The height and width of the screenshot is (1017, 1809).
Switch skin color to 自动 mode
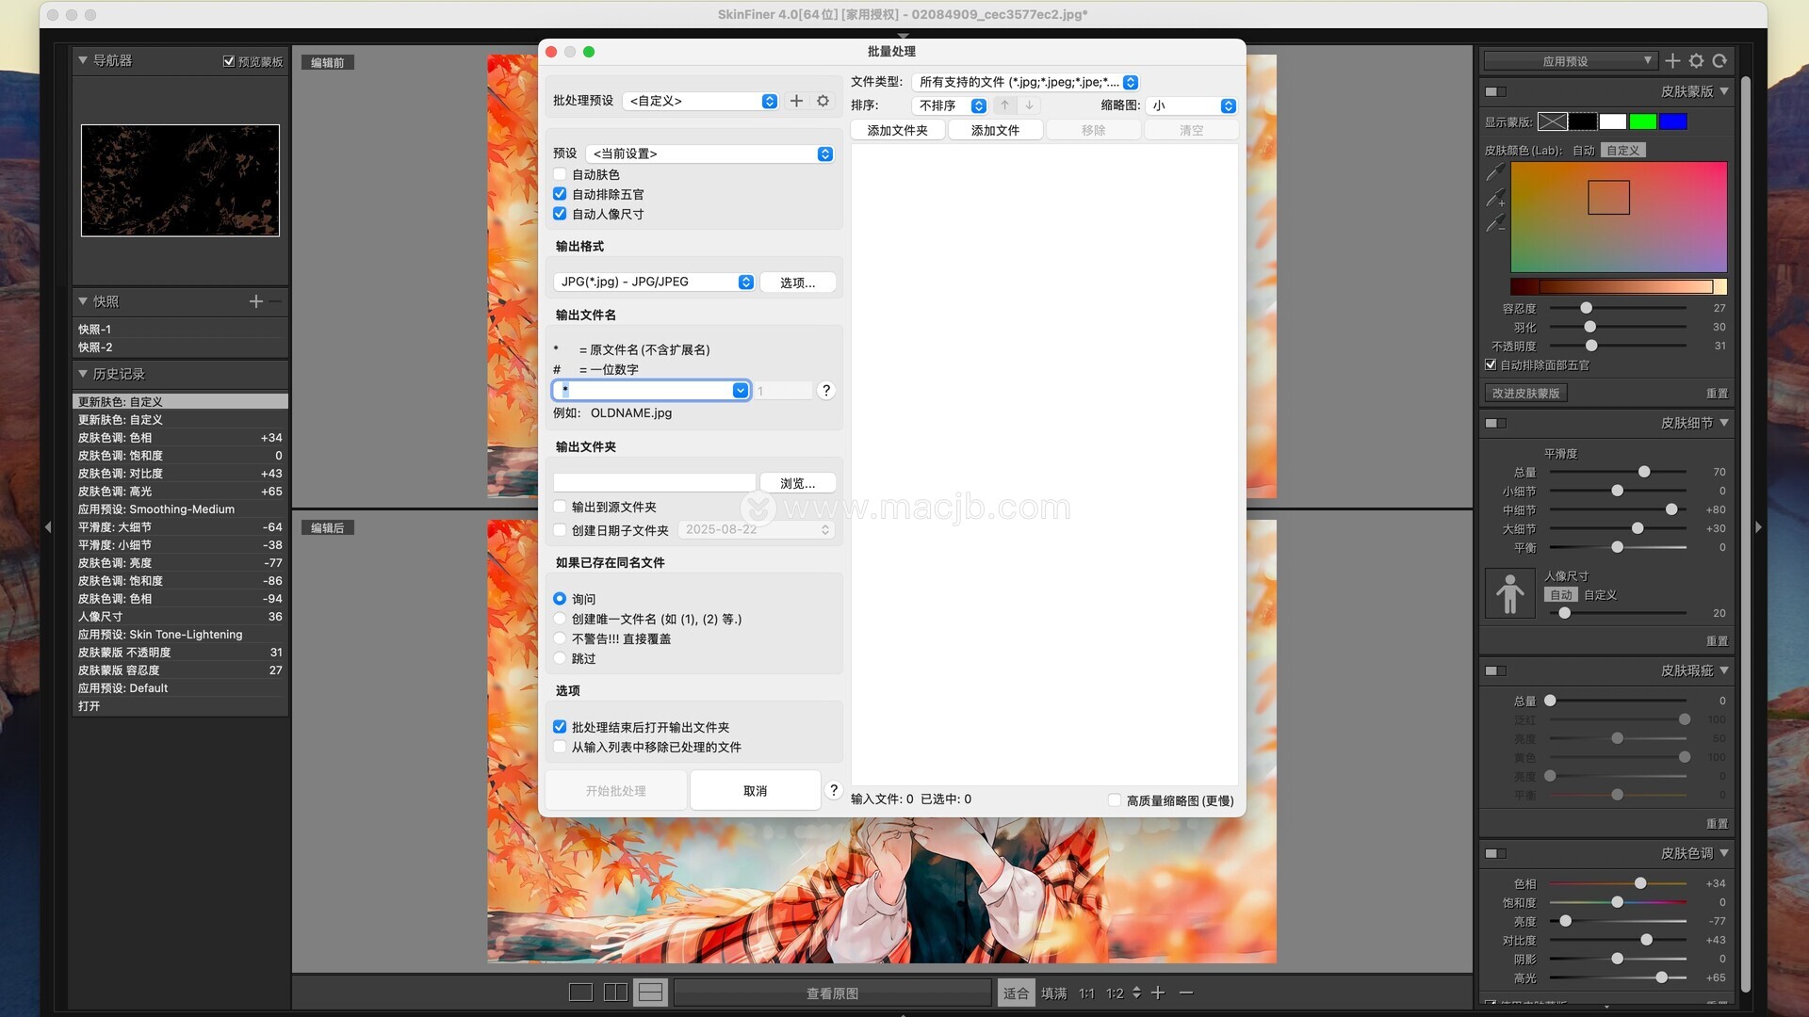[1583, 150]
